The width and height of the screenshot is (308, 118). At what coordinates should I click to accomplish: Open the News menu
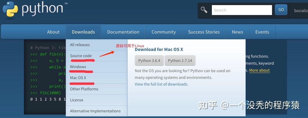pyautogui.click(x=237, y=32)
